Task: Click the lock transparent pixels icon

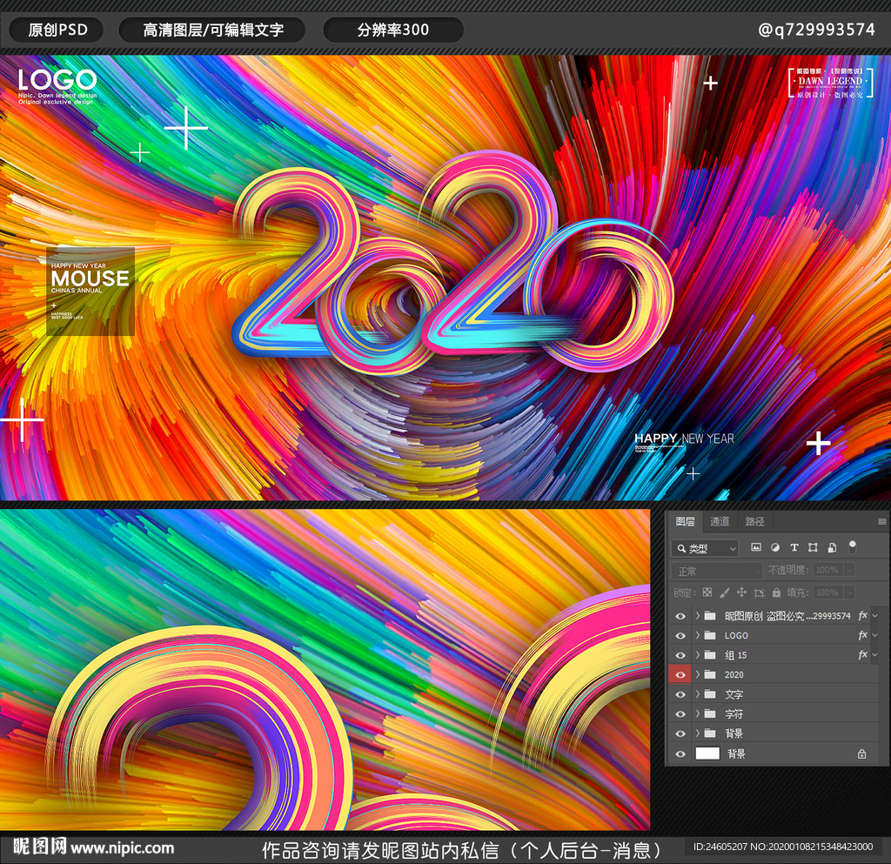Action: pos(707,593)
